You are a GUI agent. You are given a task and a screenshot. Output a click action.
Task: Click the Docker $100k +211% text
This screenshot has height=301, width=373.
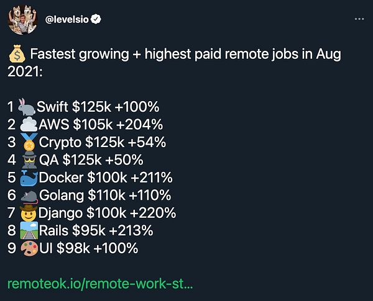tap(105, 178)
